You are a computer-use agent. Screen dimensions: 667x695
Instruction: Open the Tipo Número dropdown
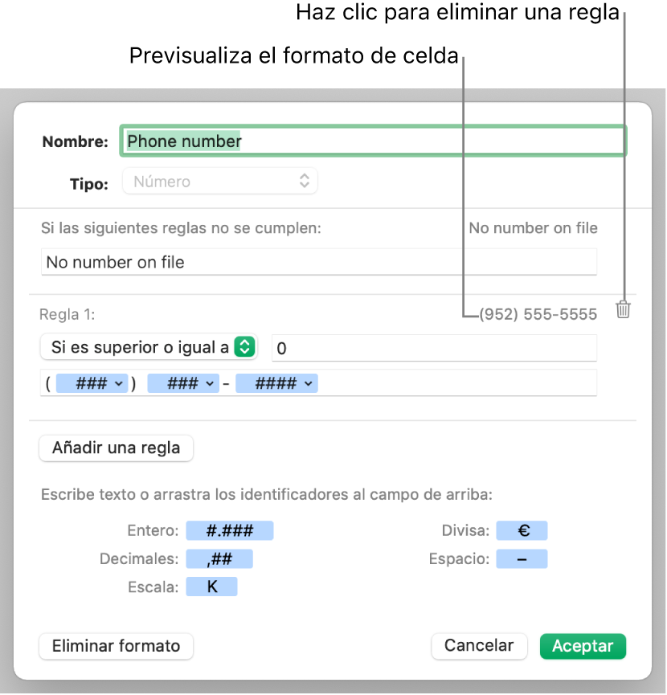(x=219, y=182)
